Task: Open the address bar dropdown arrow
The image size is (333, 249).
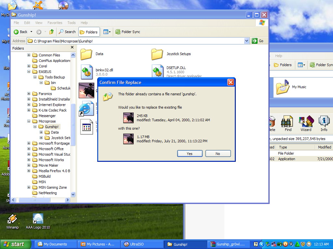Action: tap(246, 41)
